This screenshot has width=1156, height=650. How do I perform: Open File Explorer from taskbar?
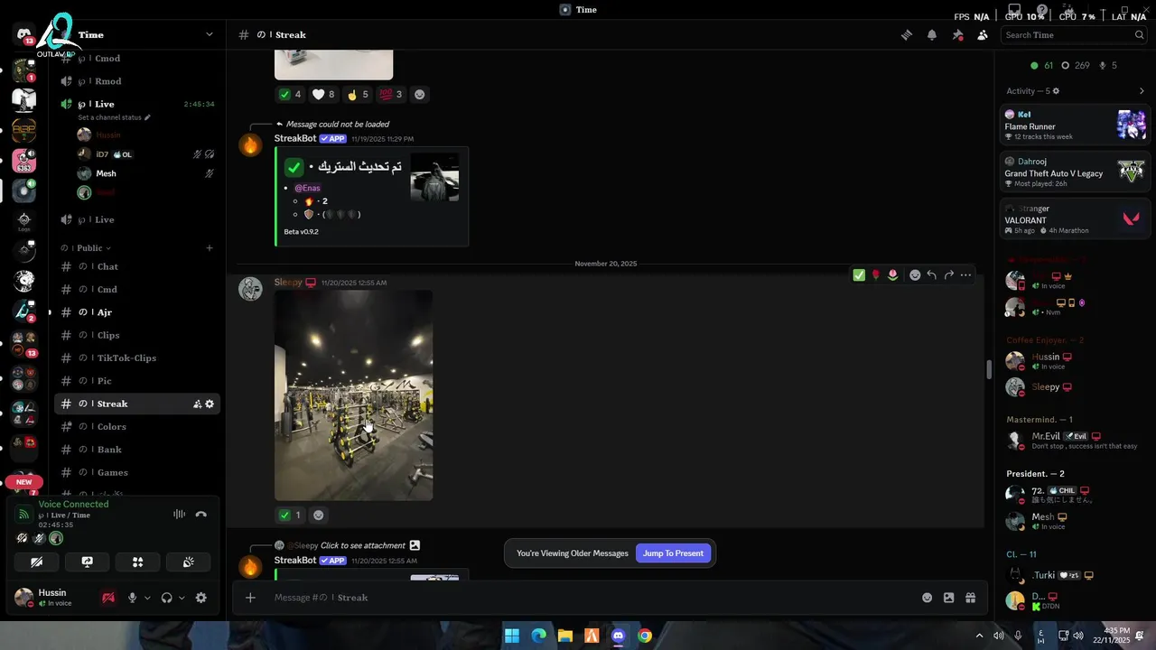click(565, 636)
